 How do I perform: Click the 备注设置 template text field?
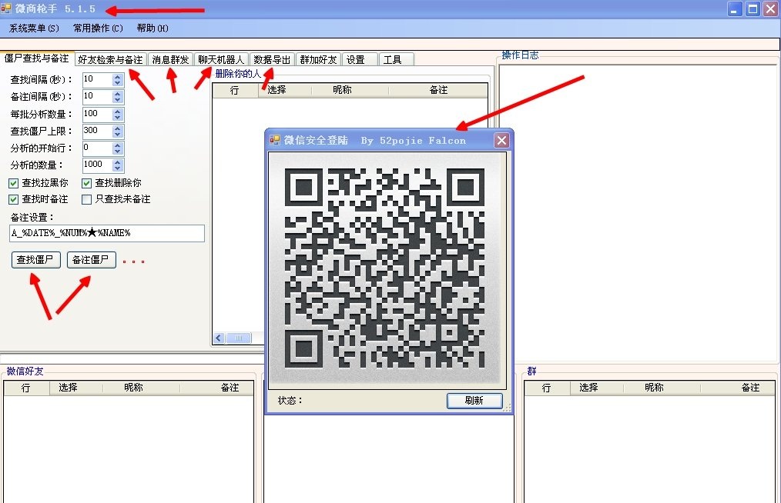[106, 233]
